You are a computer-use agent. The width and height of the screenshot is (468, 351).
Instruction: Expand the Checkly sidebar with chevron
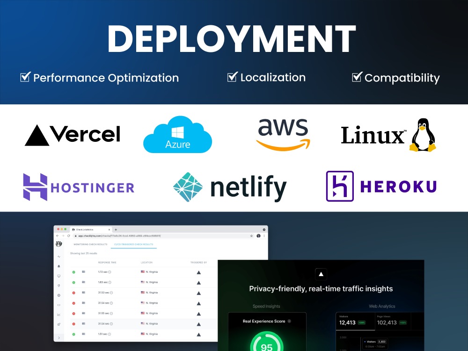click(x=59, y=337)
